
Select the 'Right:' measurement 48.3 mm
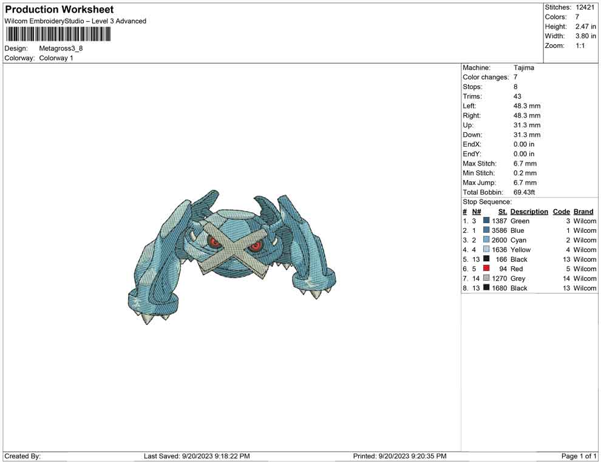(x=527, y=116)
